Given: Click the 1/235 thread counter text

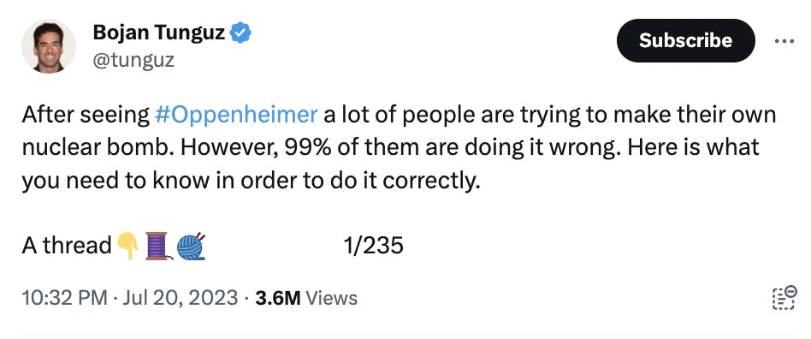Looking at the screenshot, I should (x=374, y=246).
